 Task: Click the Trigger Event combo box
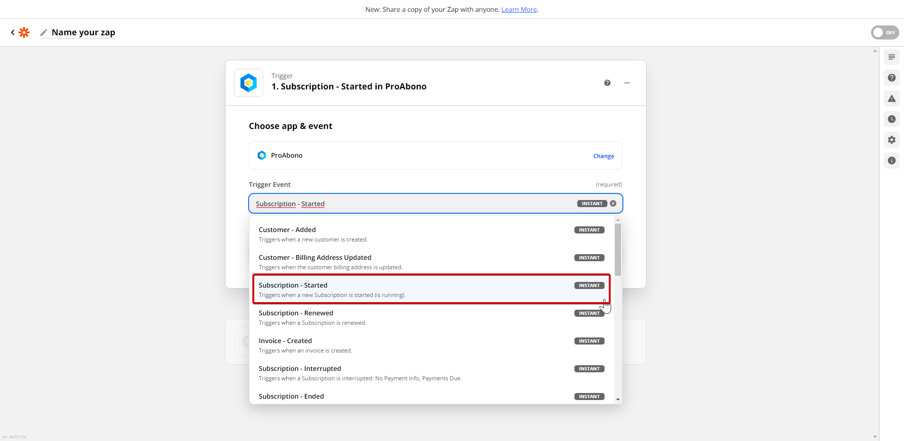point(436,204)
